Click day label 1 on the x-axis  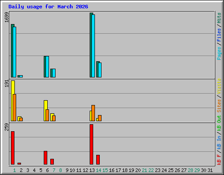14,170
